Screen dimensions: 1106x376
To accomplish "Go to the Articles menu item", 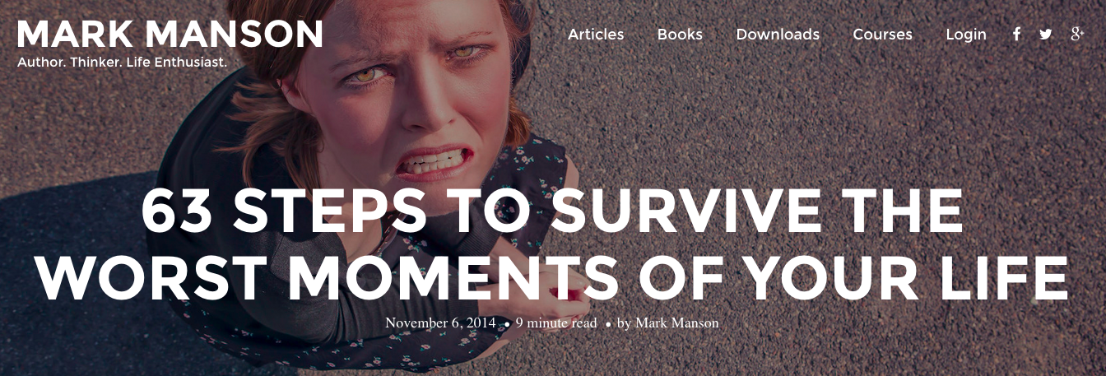I will 596,34.
